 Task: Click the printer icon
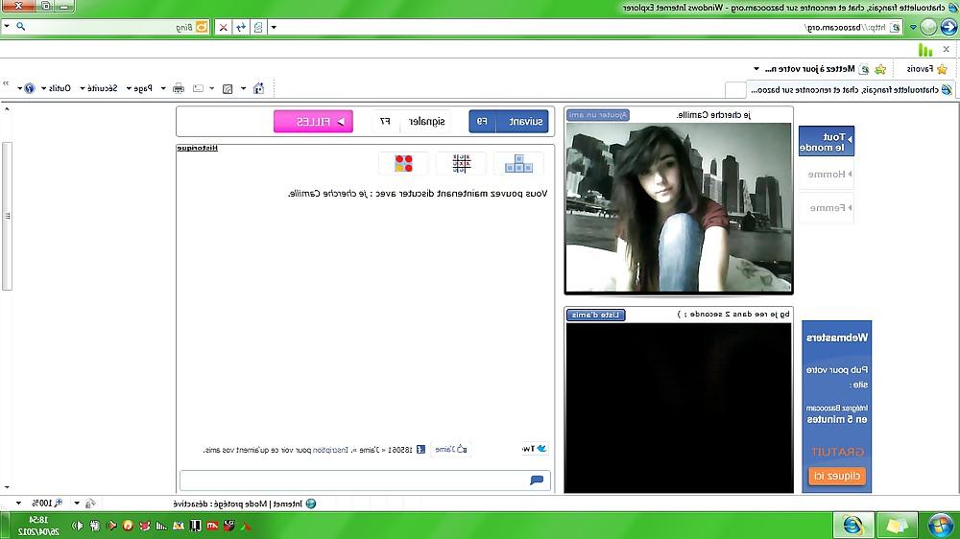[179, 88]
